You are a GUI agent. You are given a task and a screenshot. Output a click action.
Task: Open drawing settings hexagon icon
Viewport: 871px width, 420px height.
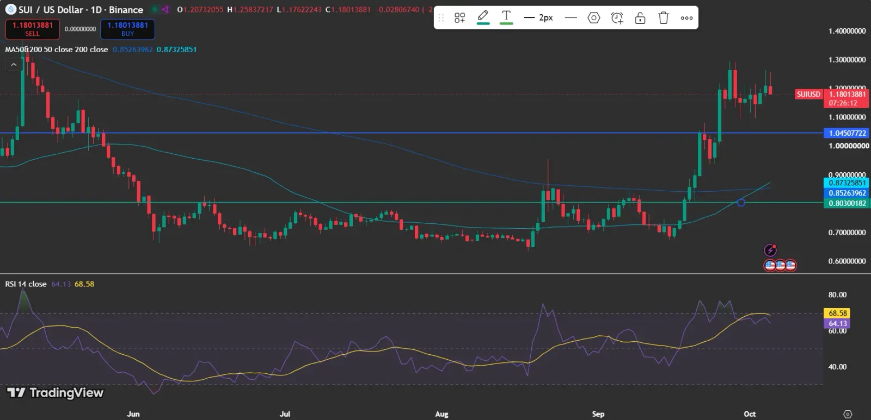point(594,18)
